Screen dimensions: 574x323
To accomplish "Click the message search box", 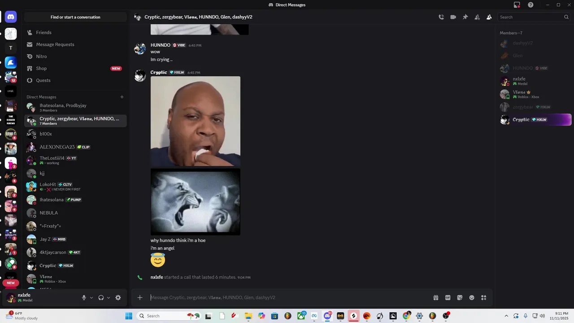I will pyautogui.click(x=534, y=17).
